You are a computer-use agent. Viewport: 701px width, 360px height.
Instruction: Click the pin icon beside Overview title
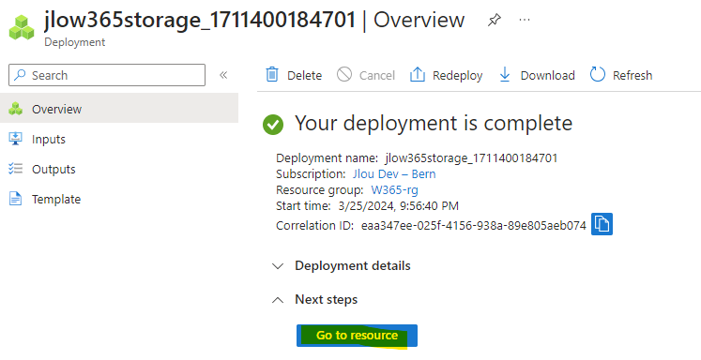tap(494, 20)
